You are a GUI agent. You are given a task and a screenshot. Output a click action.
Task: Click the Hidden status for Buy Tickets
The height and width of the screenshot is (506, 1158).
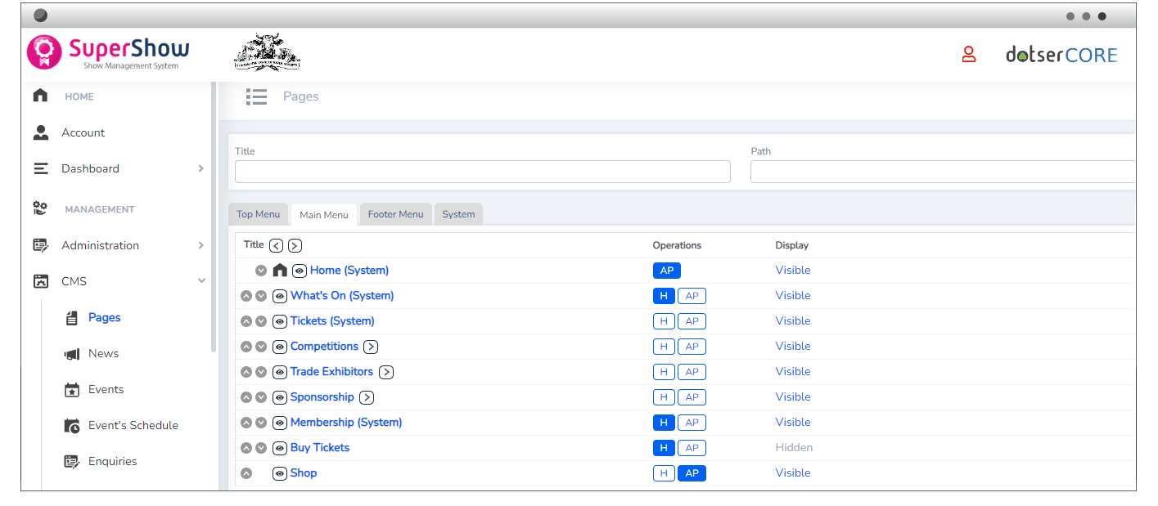click(794, 448)
